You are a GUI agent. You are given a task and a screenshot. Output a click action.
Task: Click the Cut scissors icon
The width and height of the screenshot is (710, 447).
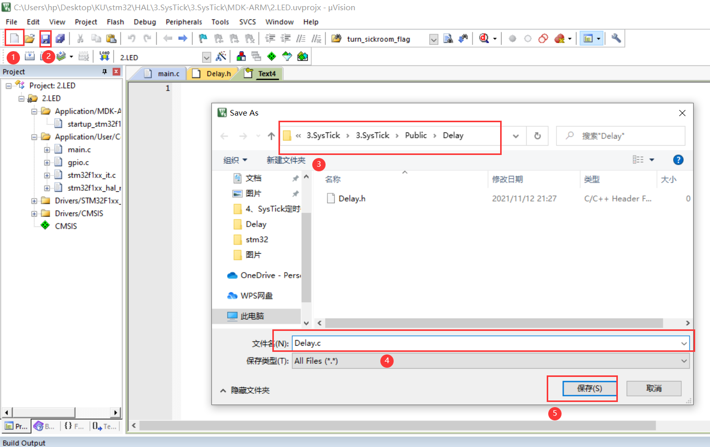(x=80, y=38)
